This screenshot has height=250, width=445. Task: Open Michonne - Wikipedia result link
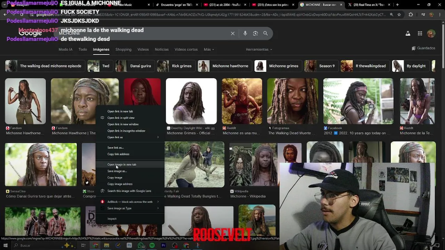tap(248, 196)
